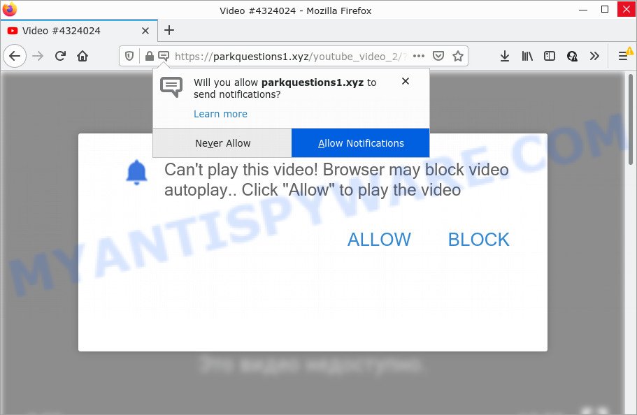Click the extension icon beside the sidebar button
The height and width of the screenshot is (415, 637).
pyautogui.click(x=572, y=56)
